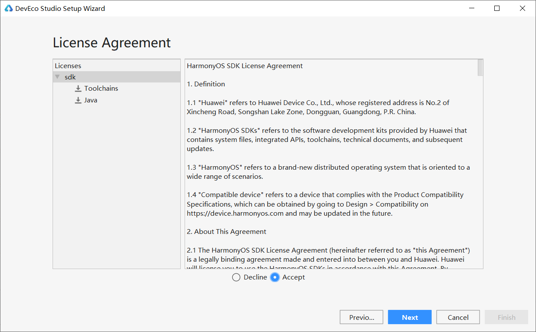This screenshot has height=332, width=536.
Task: Click the HarmonyOS SDK License Agreement title line
Action: point(245,66)
